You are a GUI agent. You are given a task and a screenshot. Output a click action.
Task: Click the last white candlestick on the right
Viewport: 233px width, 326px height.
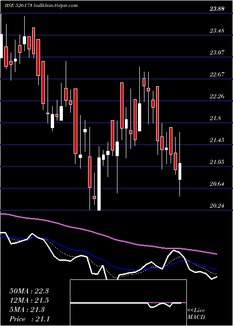(x=180, y=171)
